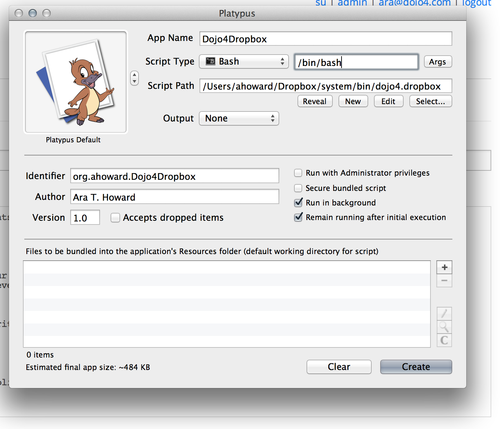Click the ara@dojo4.com link behind window

[414, 3]
